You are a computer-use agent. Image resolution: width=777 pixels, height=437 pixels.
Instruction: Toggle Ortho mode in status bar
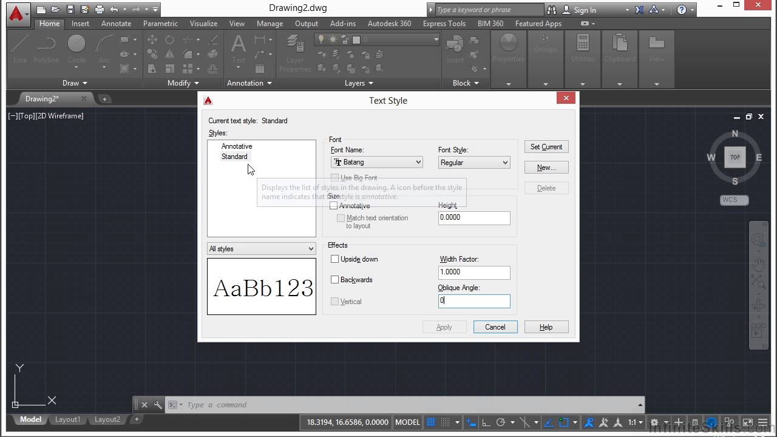pos(486,422)
